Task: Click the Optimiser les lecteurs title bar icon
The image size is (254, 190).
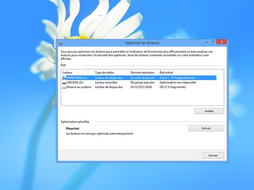Action: [60, 43]
